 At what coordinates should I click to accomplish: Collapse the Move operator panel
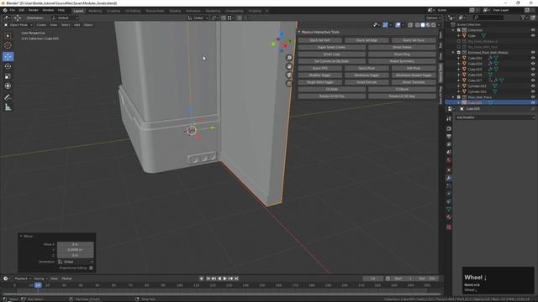pos(21,237)
